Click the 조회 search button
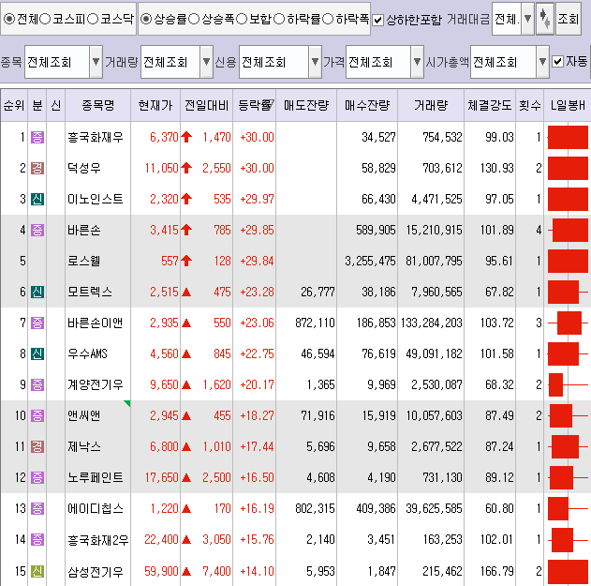 click(568, 19)
